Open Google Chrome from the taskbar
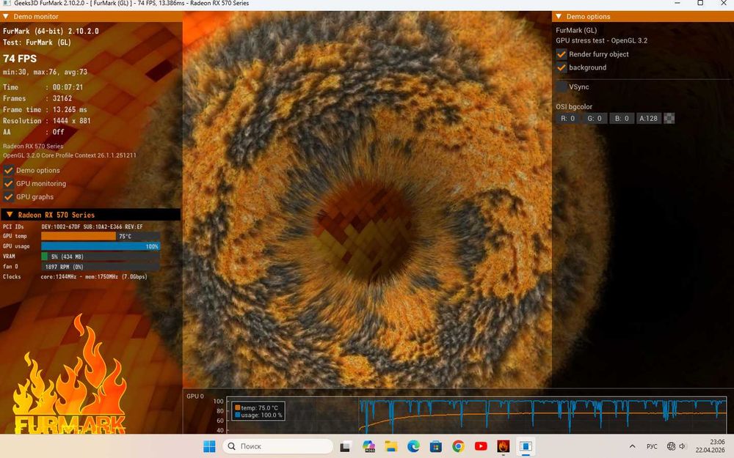This screenshot has height=458, width=734. (x=458, y=446)
